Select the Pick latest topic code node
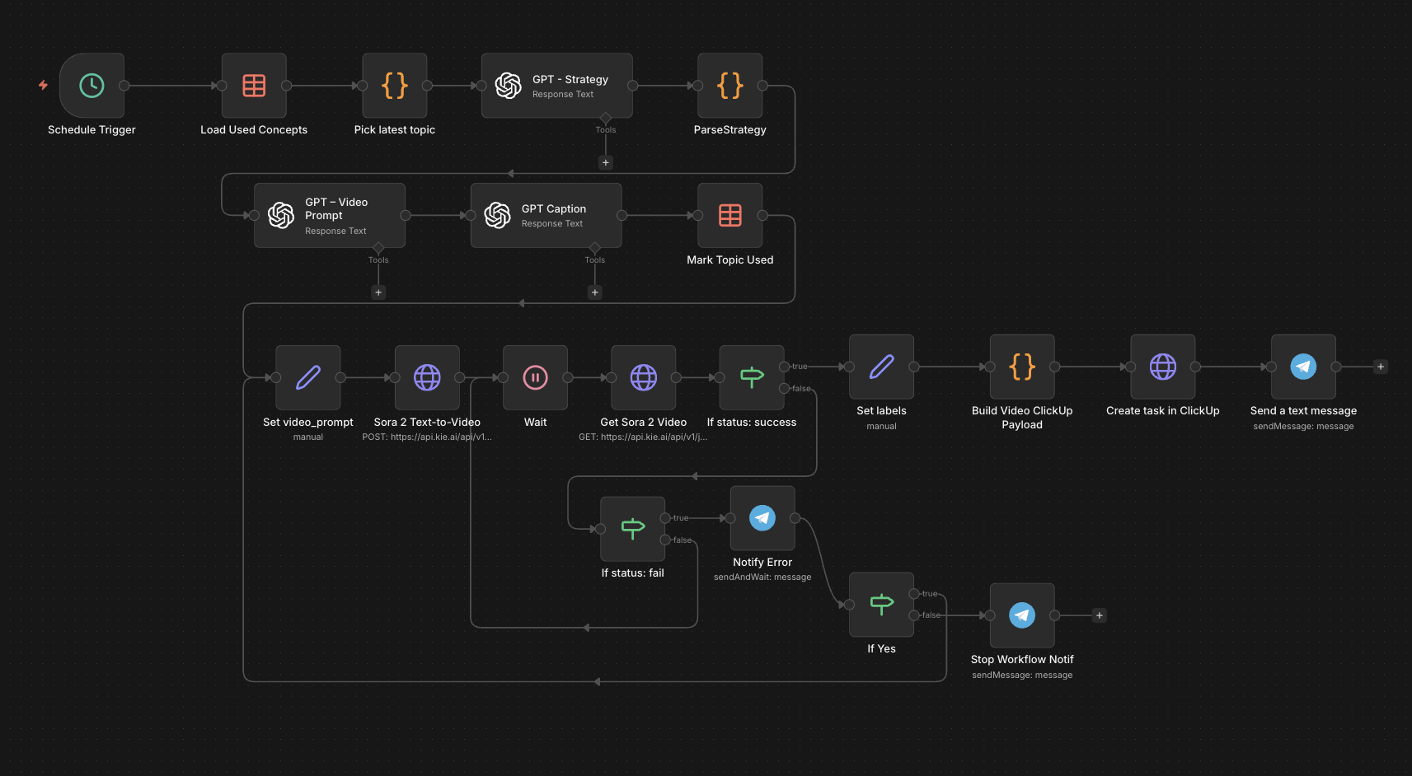1412x776 pixels. coord(395,86)
